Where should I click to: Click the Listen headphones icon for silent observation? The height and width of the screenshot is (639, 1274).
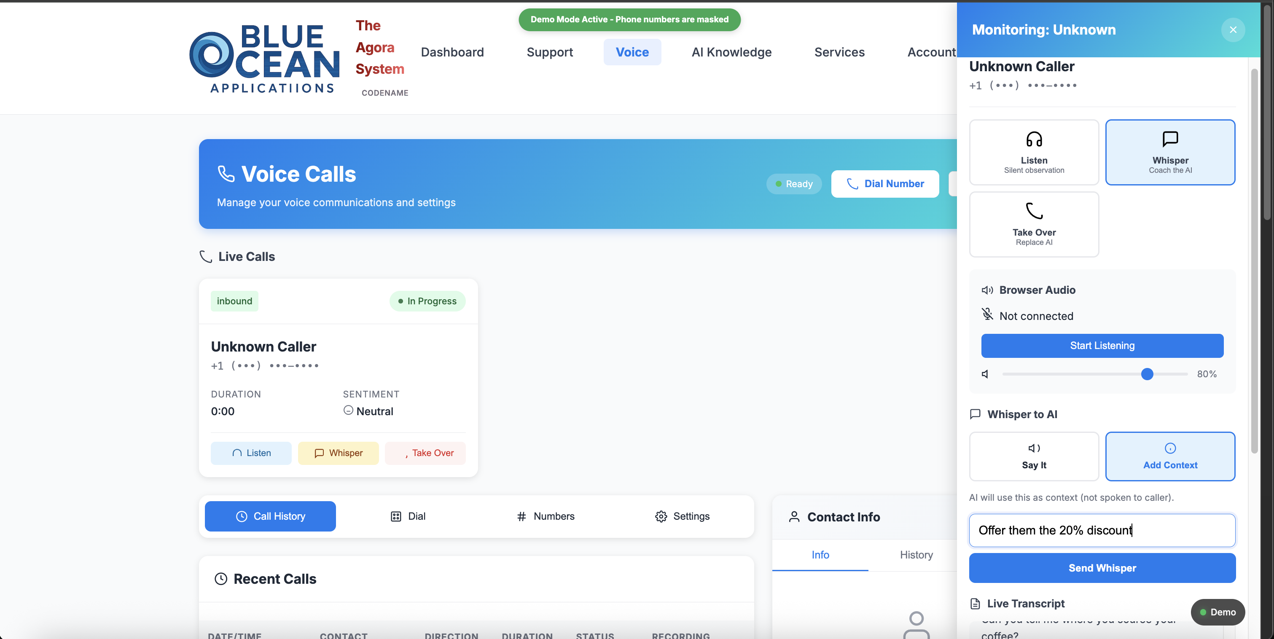click(1034, 139)
